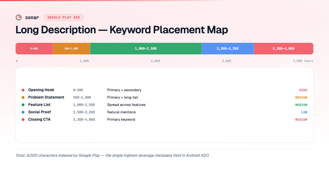
Task: Click the "500-1,000" range in Problem Statement row
Action: point(82,97)
